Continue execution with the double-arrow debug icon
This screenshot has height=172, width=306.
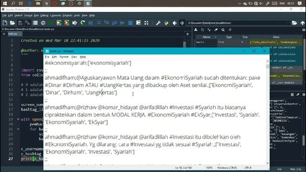coord(122,23)
